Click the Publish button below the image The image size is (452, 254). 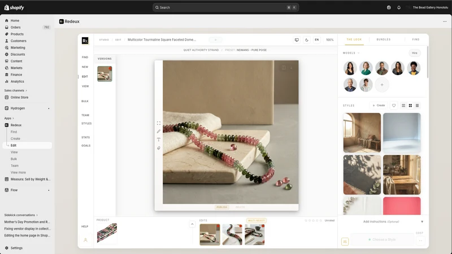point(221,207)
